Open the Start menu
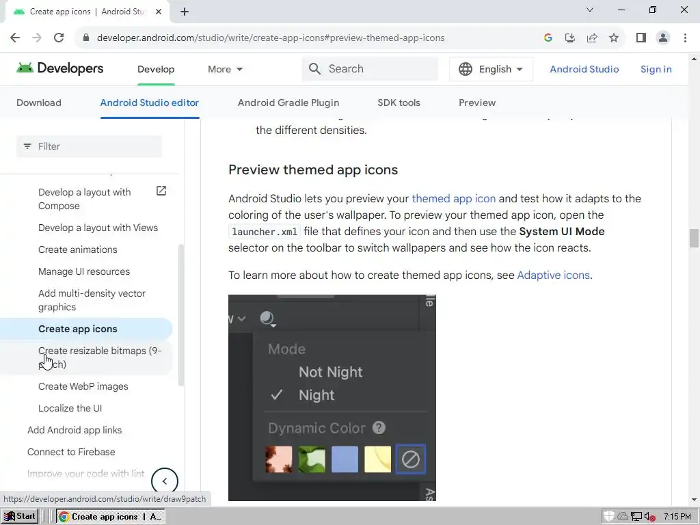This screenshot has width=700, height=525. [x=19, y=517]
